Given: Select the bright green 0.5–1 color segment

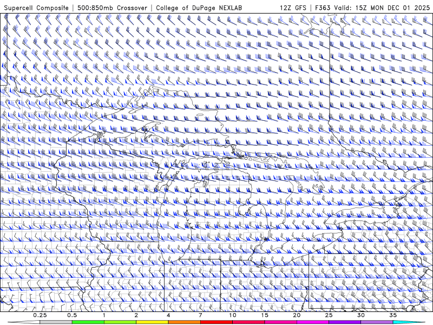Looking at the screenshot, I should click(x=88, y=322).
